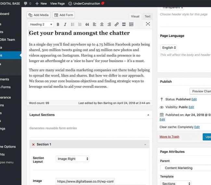Click the Add Form button
Image resolution: width=211 pixels, height=185 pixels.
[x=64, y=15]
